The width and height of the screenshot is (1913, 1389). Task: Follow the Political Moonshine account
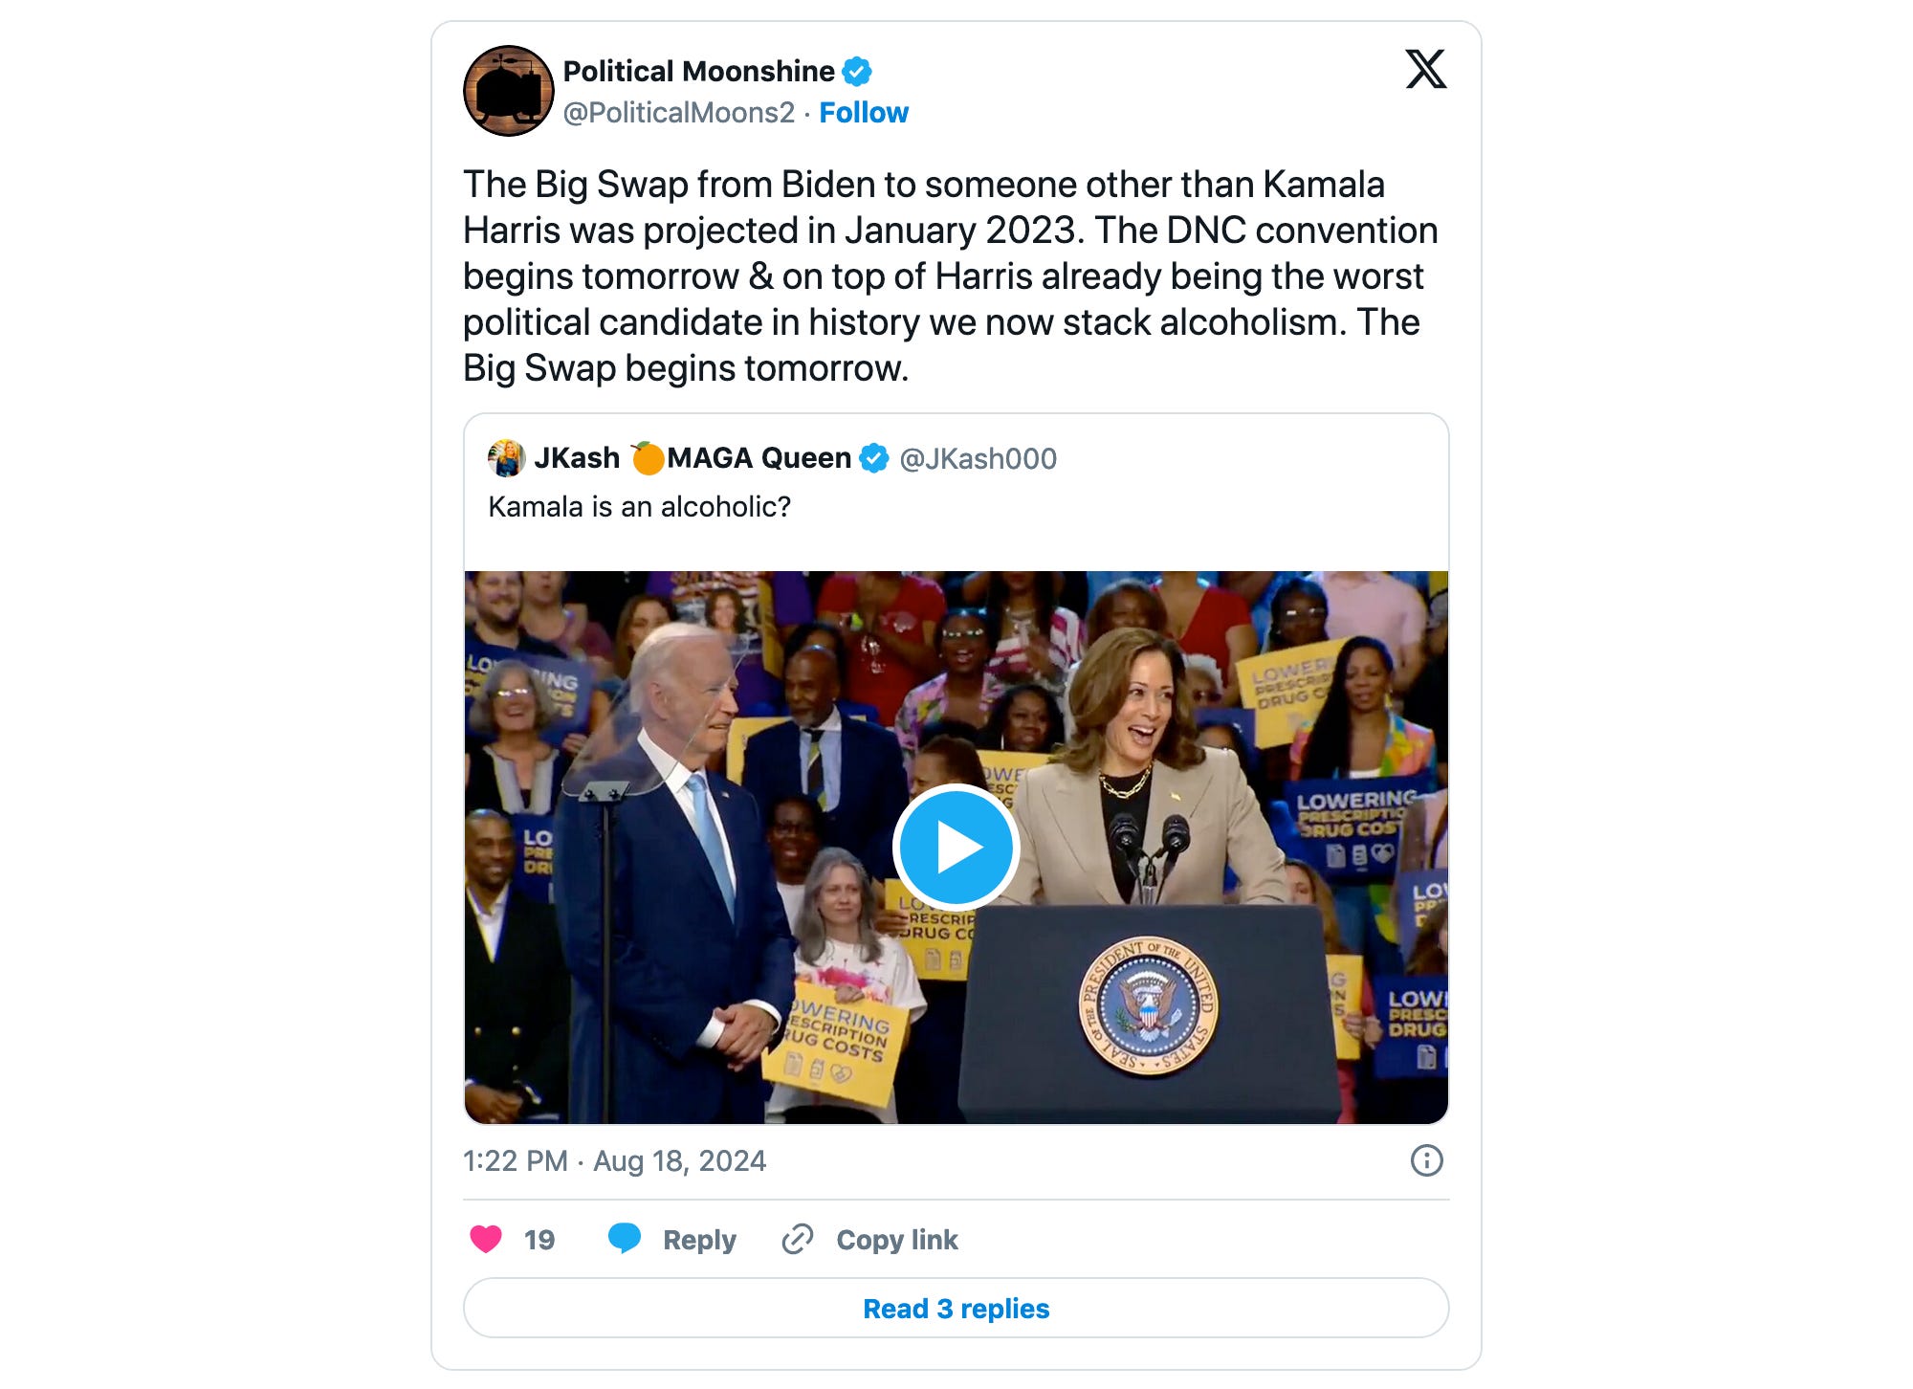[x=864, y=113]
